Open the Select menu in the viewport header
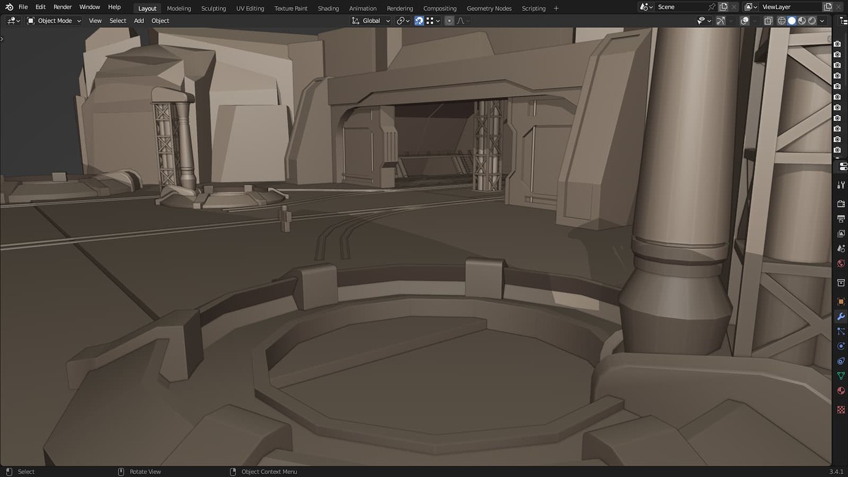848x477 pixels. pyautogui.click(x=117, y=20)
